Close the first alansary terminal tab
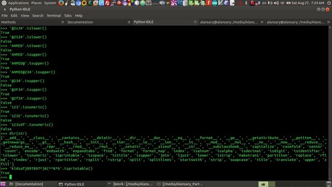The width and height of the screenshot is (332, 187). point(262,22)
